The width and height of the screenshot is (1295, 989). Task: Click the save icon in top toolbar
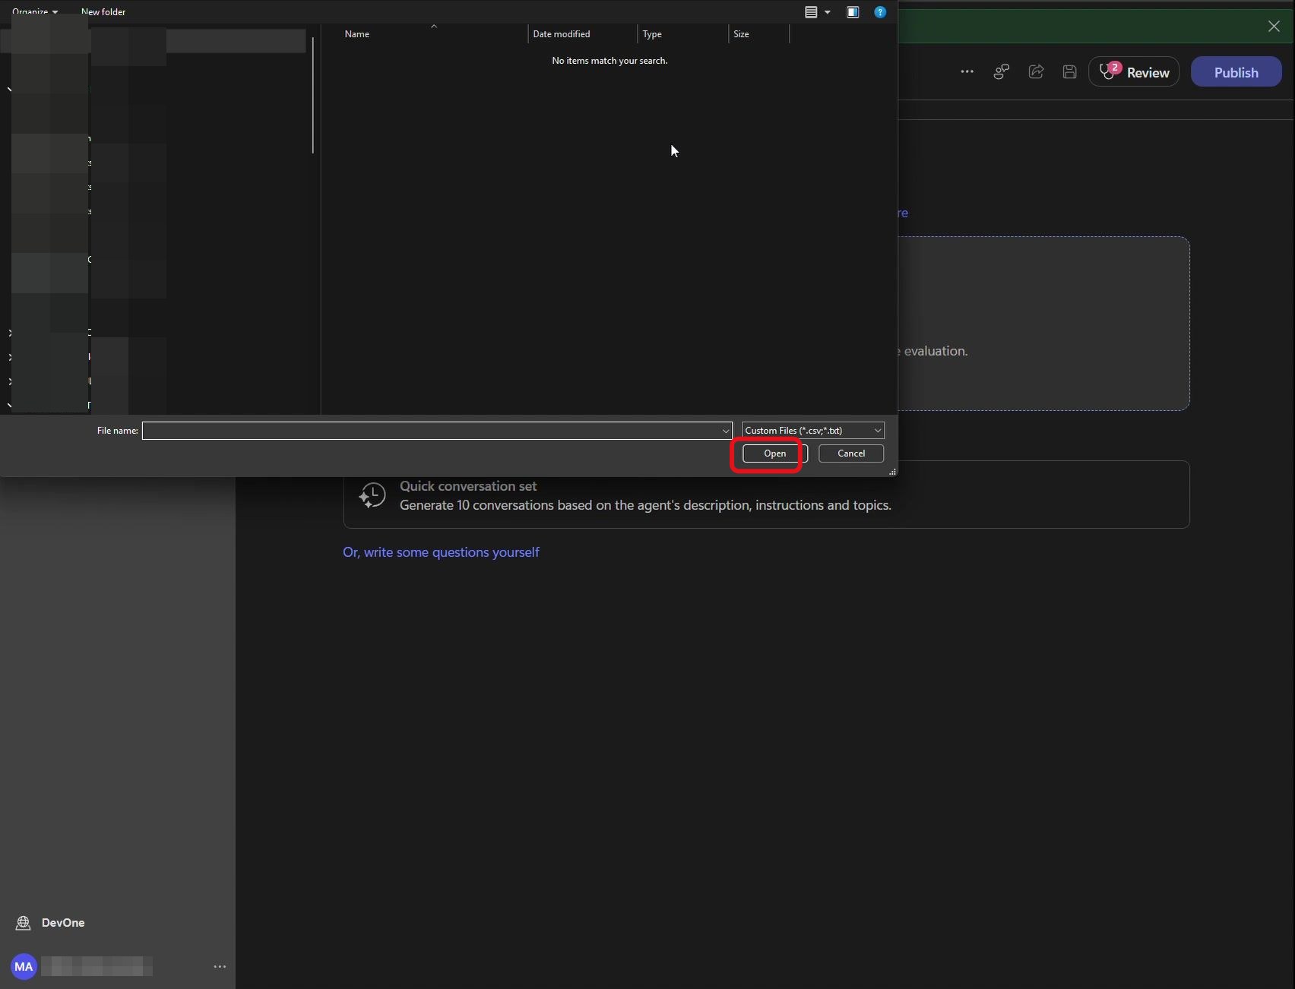tap(1069, 72)
